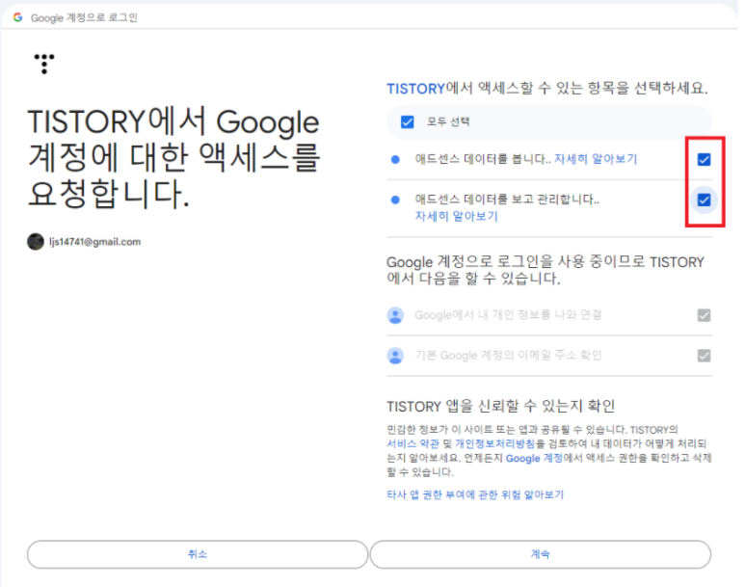The image size is (745, 587).
Task: Click the disabled checkbox for 이메일 주소 확인
Action: [x=704, y=356]
